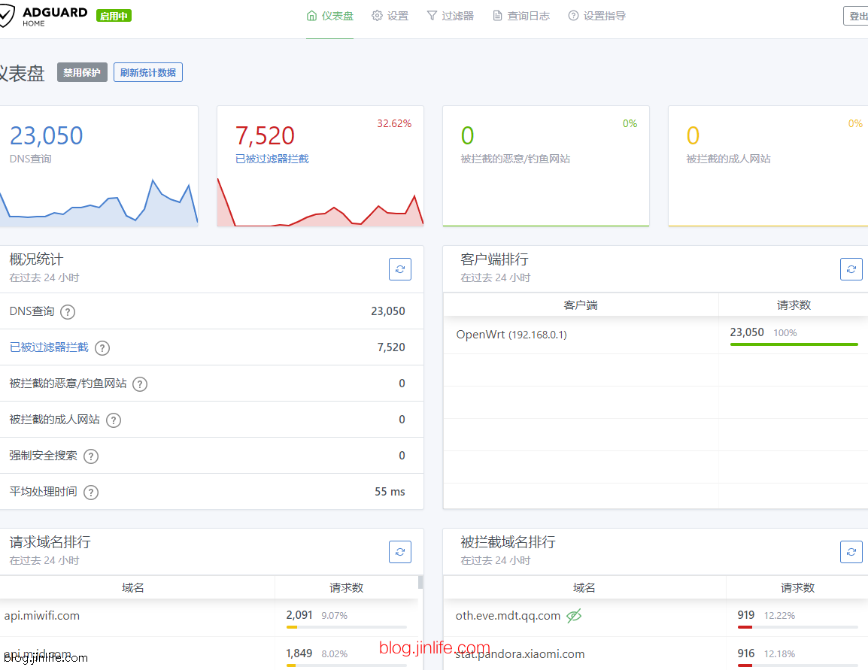Toggle eye icon beside oth.eve.mdt.qq.com
868x670 pixels.
coord(574,615)
